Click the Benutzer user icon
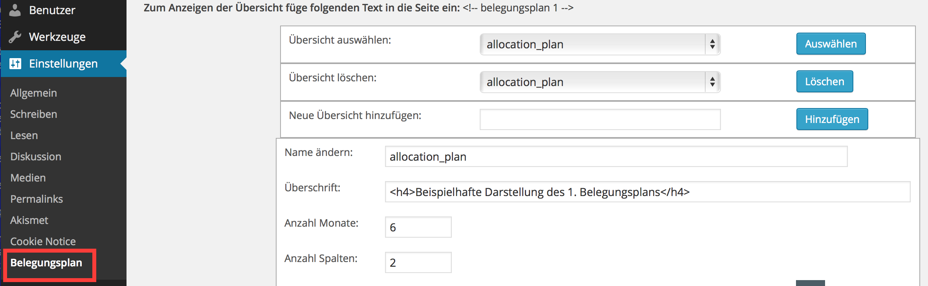The image size is (928, 286). click(15, 10)
